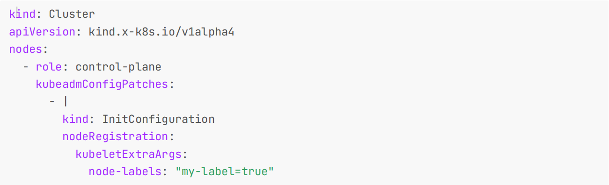Click the dash before 'role'
609x185 pixels.
(26, 67)
